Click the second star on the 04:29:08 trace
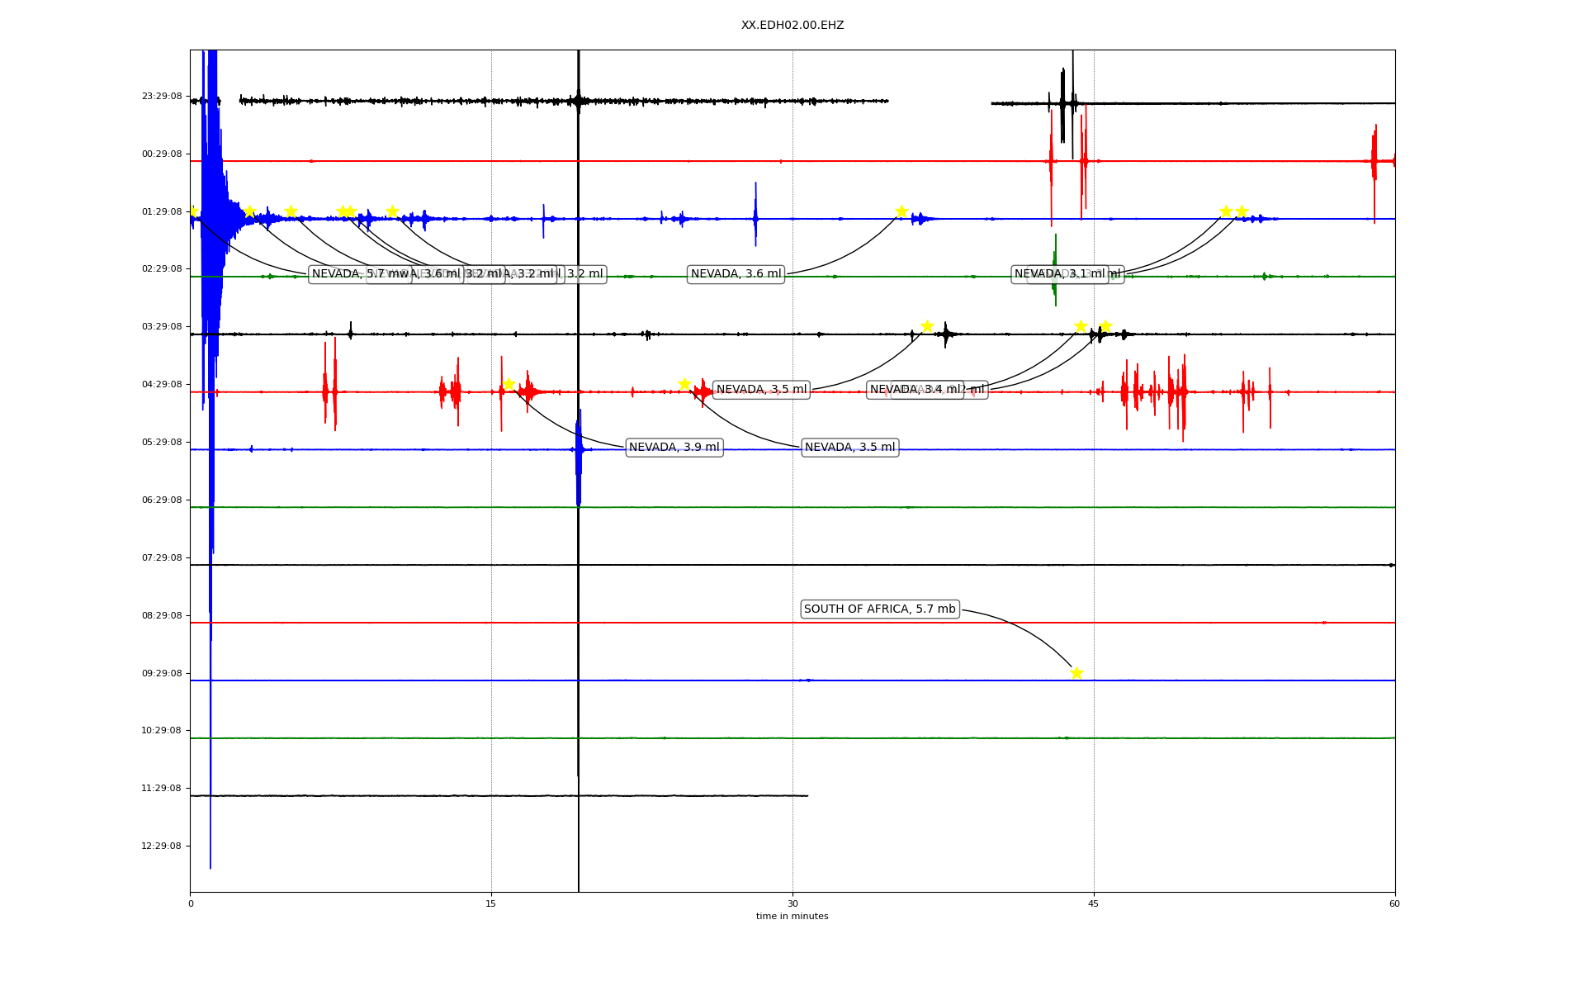 coord(684,384)
